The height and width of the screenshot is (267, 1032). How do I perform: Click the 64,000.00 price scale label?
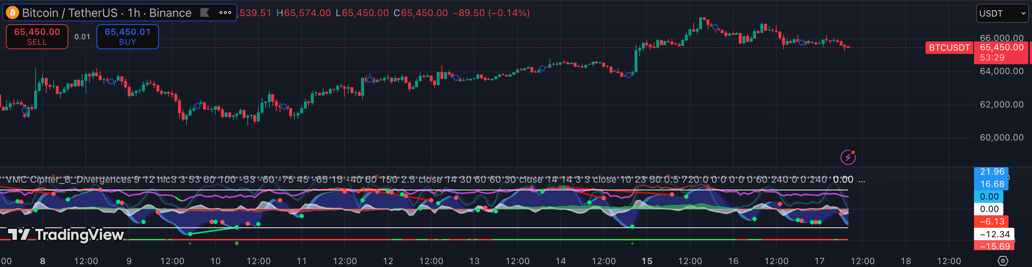click(x=1002, y=71)
